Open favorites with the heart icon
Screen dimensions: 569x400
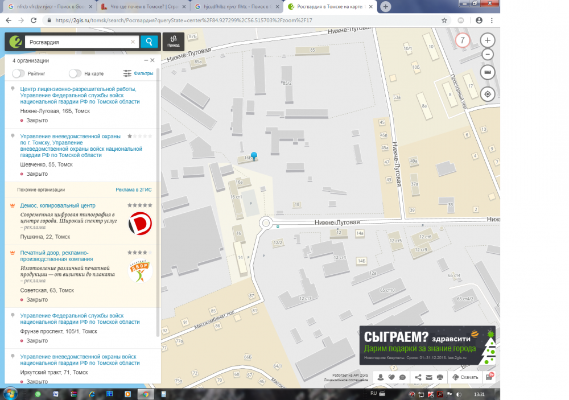[x=391, y=377]
